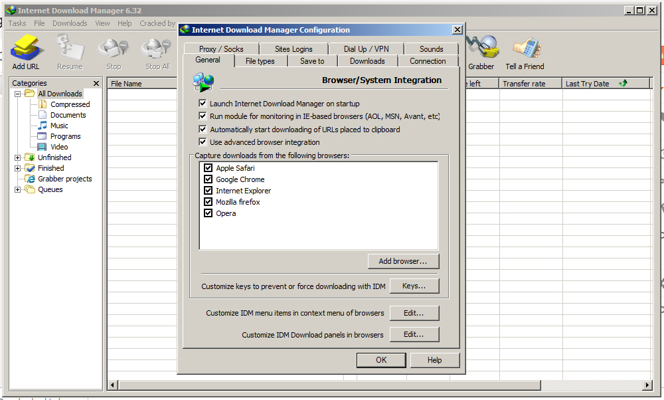Toggle automatic clipboard URL downloading checkbox
Image resolution: width=664 pixels, height=400 pixels.
coord(203,130)
